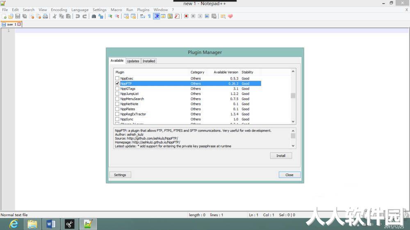The image size is (410, 230).
Task: Launch Internet Explorer from taskbar
Action: tap(14, 224)
